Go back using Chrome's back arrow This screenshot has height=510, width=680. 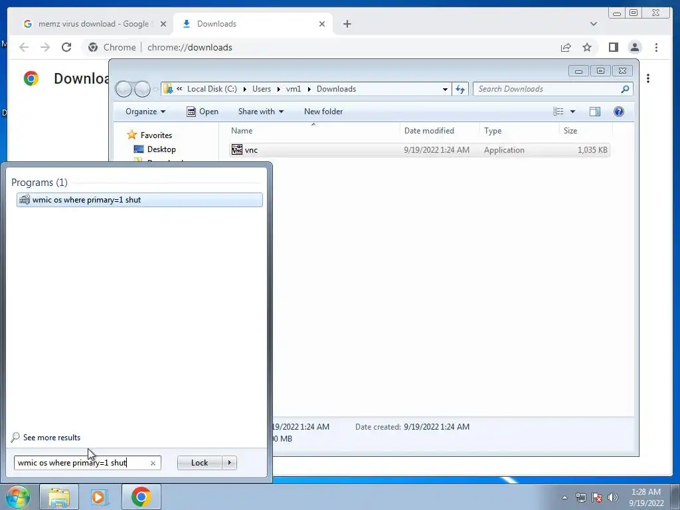point(24,47)
